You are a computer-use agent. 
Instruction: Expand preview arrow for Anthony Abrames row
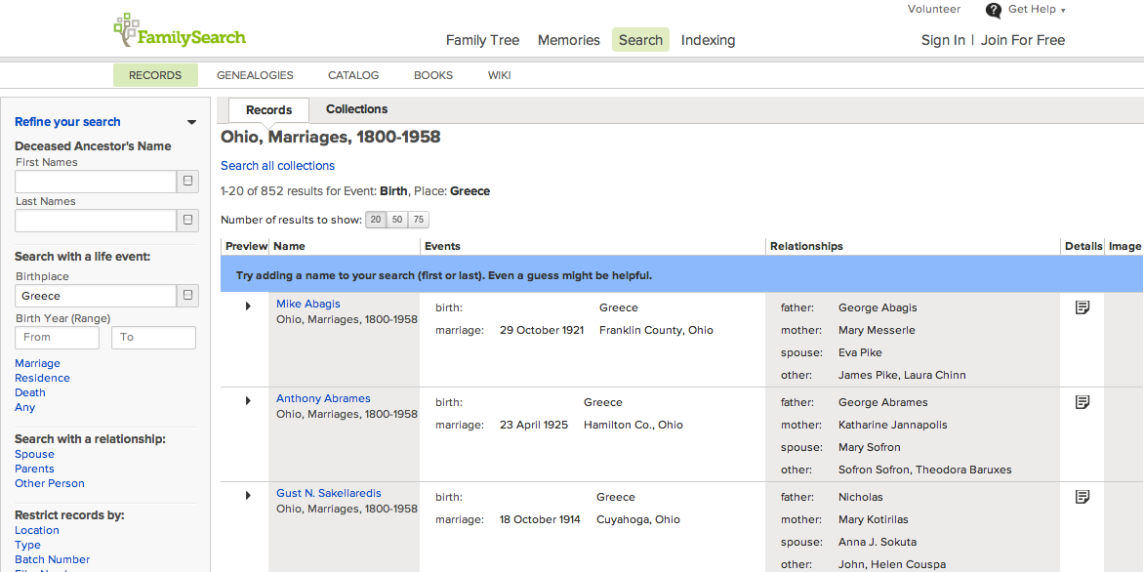click(x=248, y=401)
